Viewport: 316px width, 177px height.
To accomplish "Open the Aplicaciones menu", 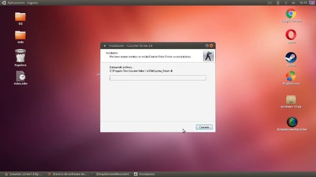I will point(16,3).
